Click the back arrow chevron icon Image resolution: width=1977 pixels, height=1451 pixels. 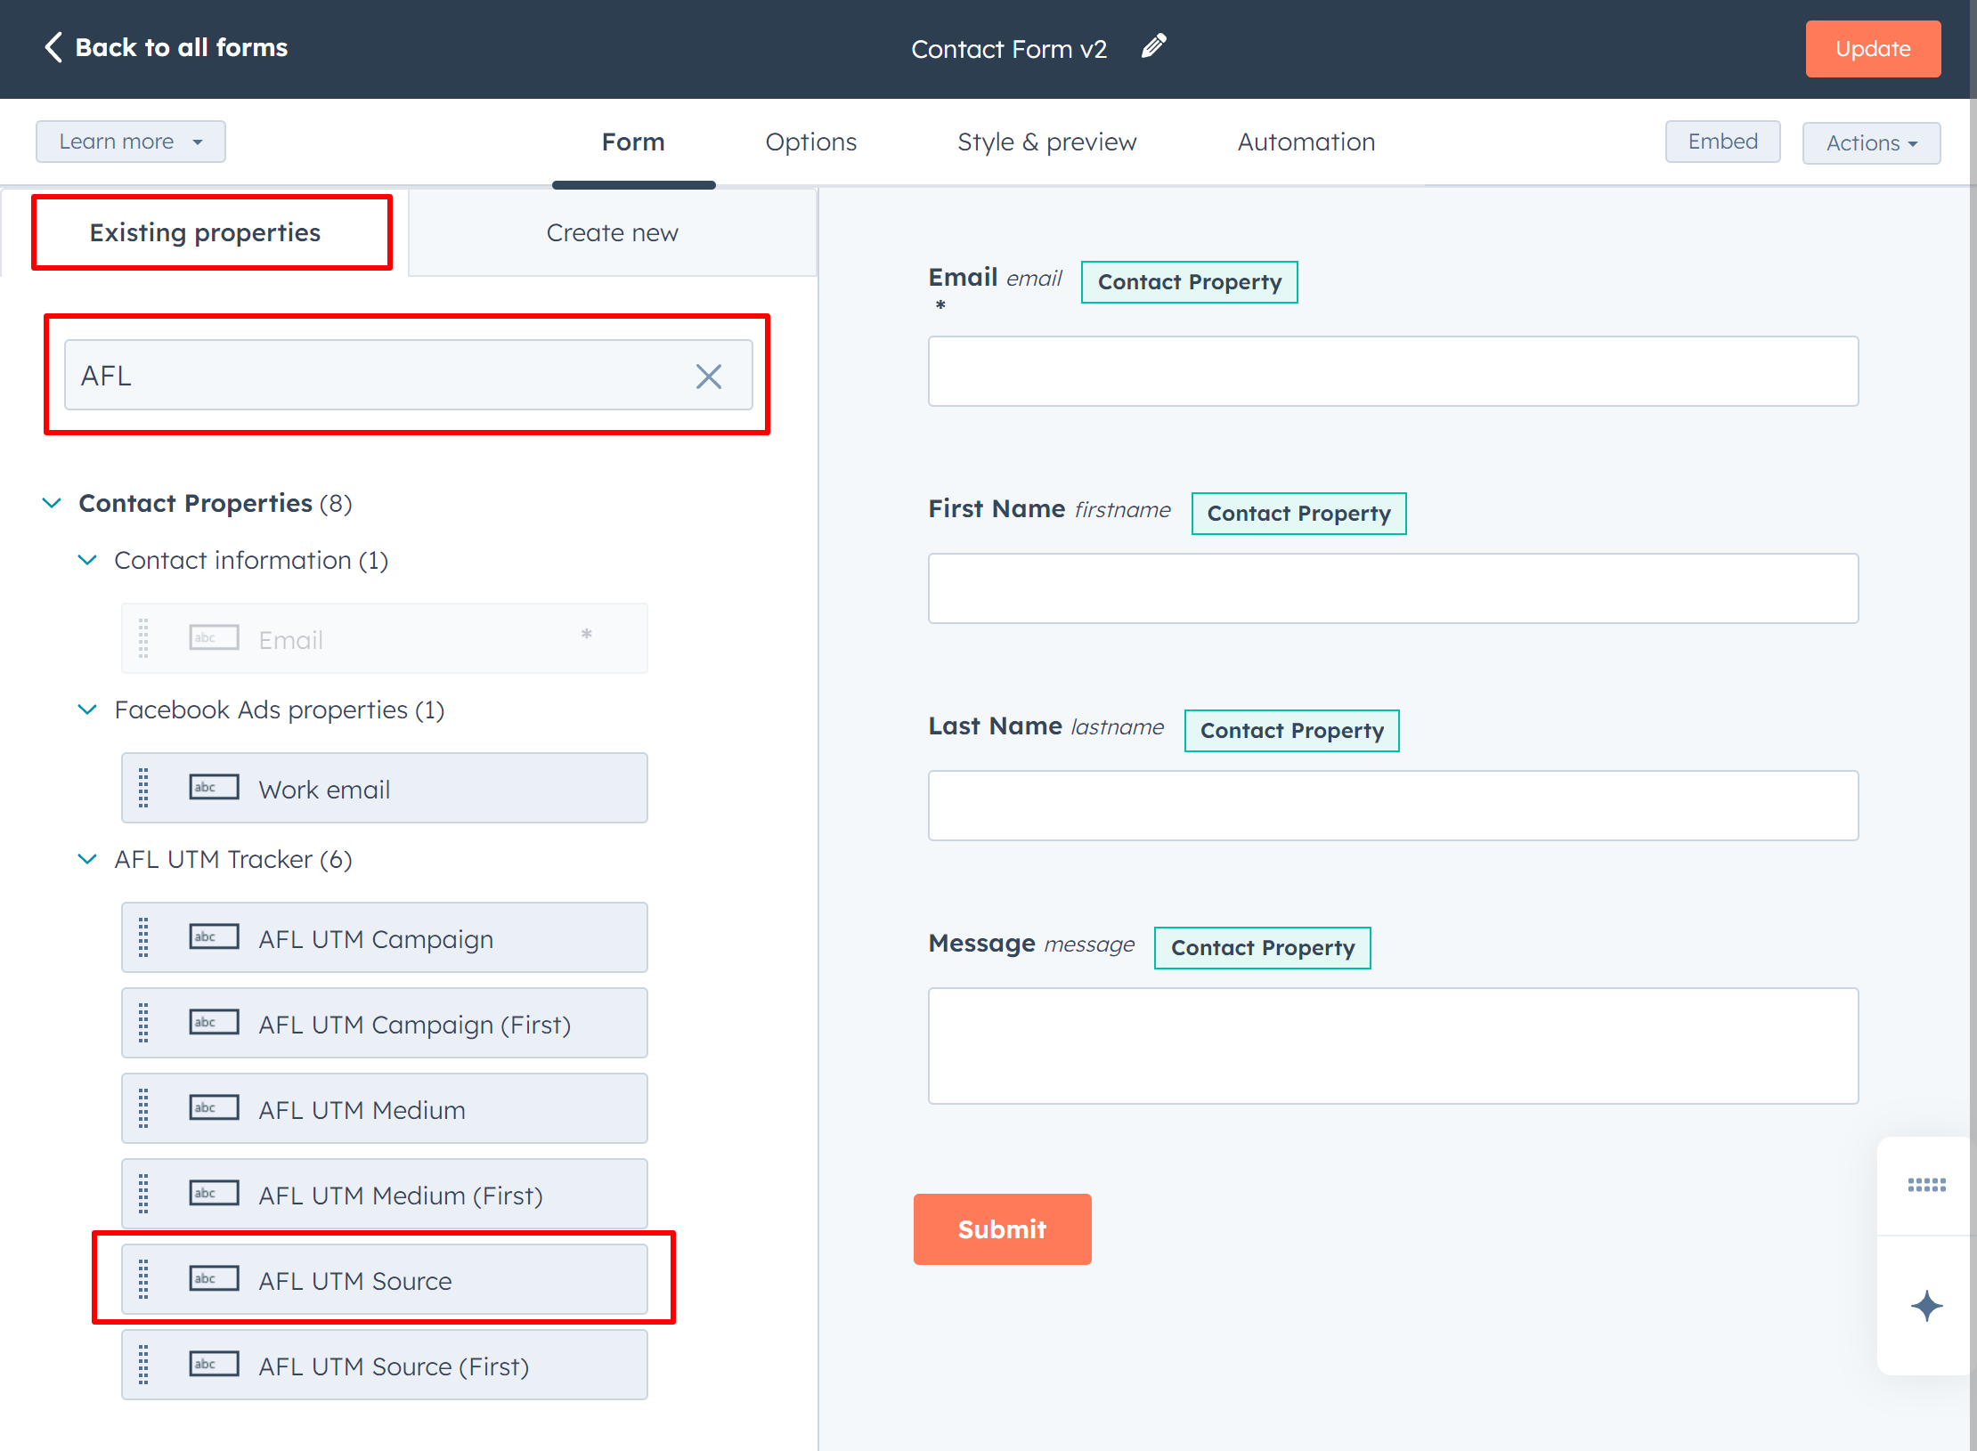53,47
